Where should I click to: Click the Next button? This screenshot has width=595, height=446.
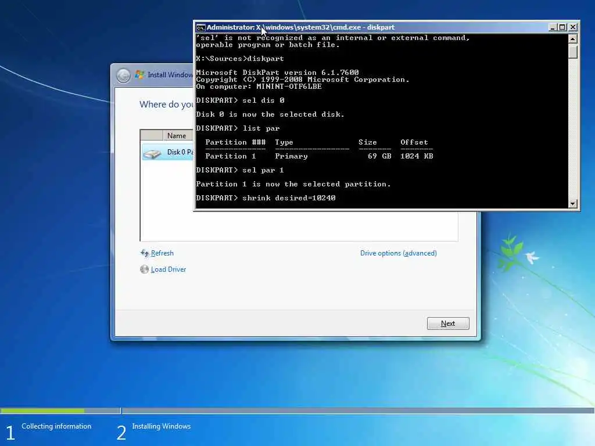coord(448,323)
